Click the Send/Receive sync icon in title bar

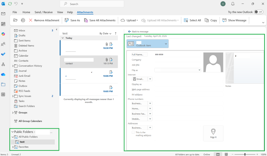coord(10,4)
